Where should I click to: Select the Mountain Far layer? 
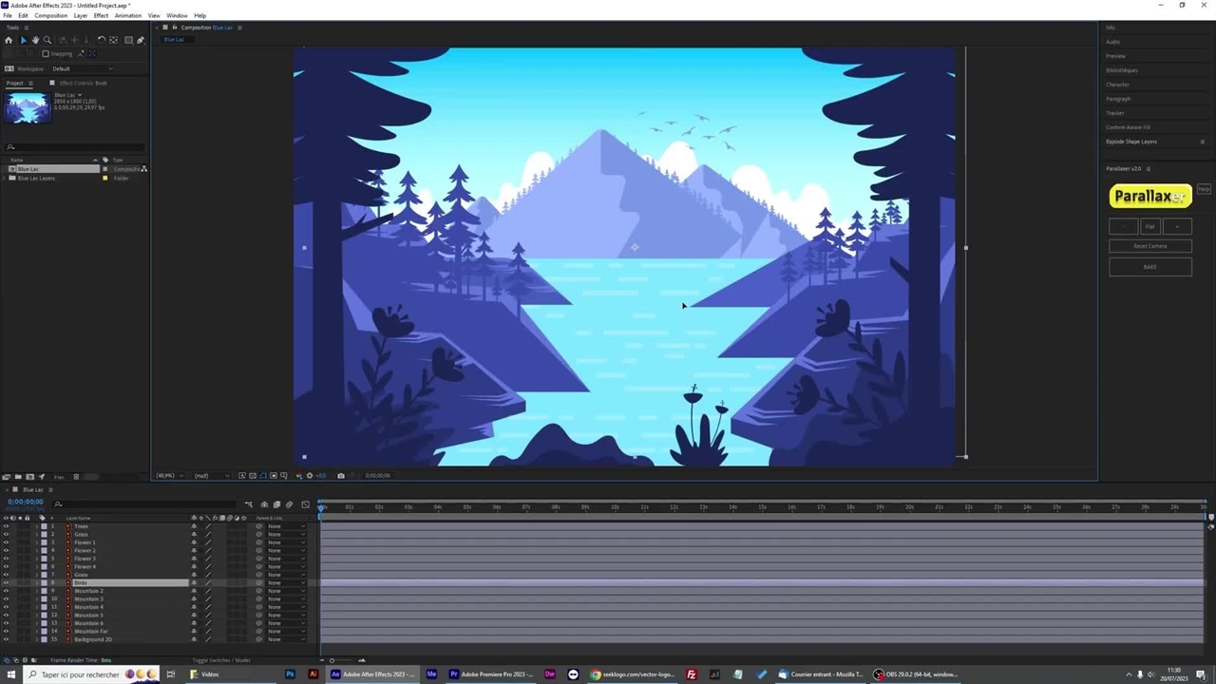91,631
